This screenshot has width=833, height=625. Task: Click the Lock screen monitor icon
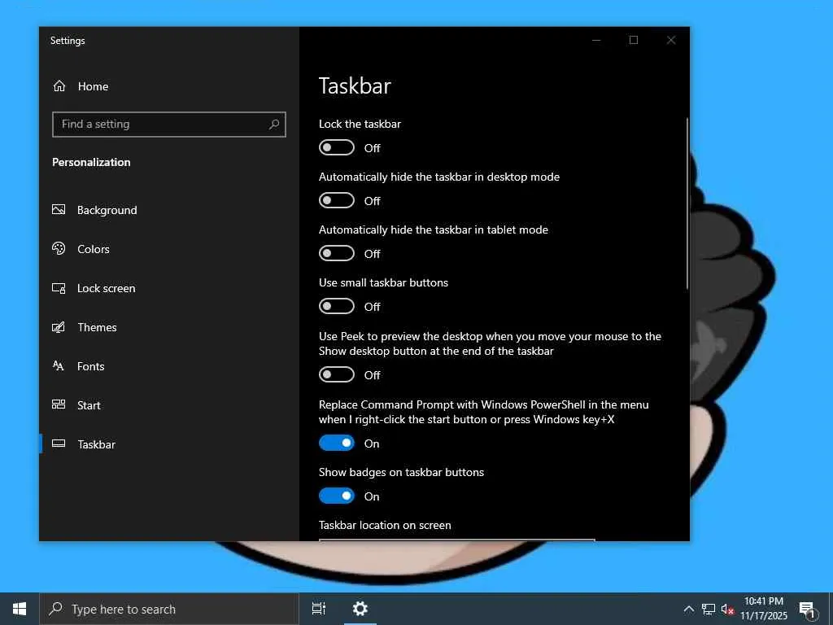click(x=59, y=288)
